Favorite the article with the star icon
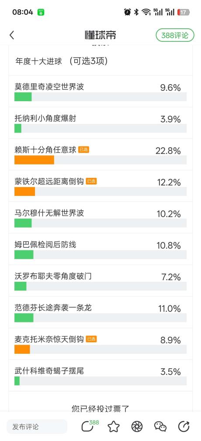201x441 pixels. click(114, 427)
